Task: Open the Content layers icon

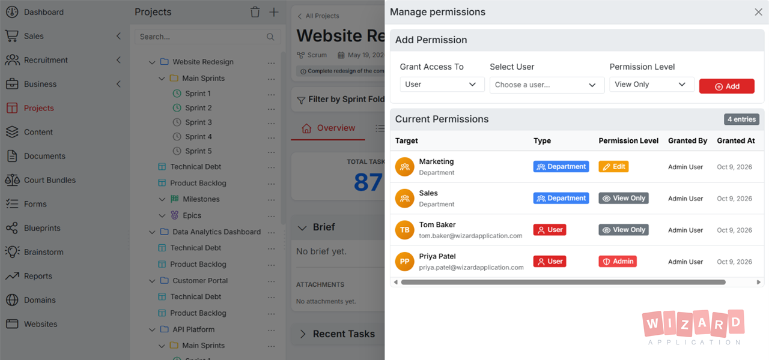Action: (x=12, y=132)
